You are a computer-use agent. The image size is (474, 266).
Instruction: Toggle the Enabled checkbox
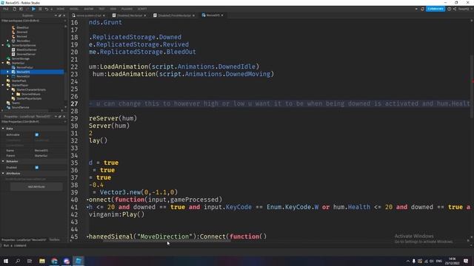(37, 168)
